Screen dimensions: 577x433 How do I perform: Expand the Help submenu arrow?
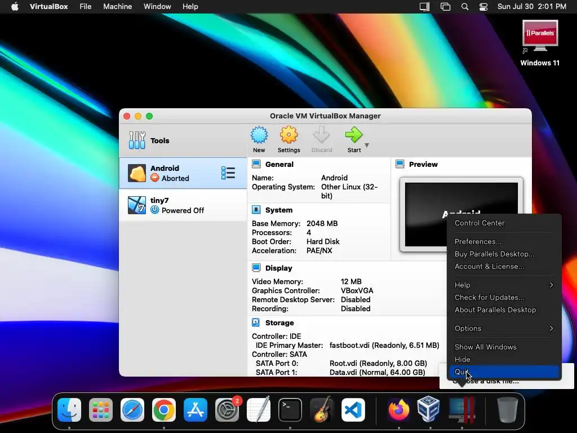[x=551, y=285]
